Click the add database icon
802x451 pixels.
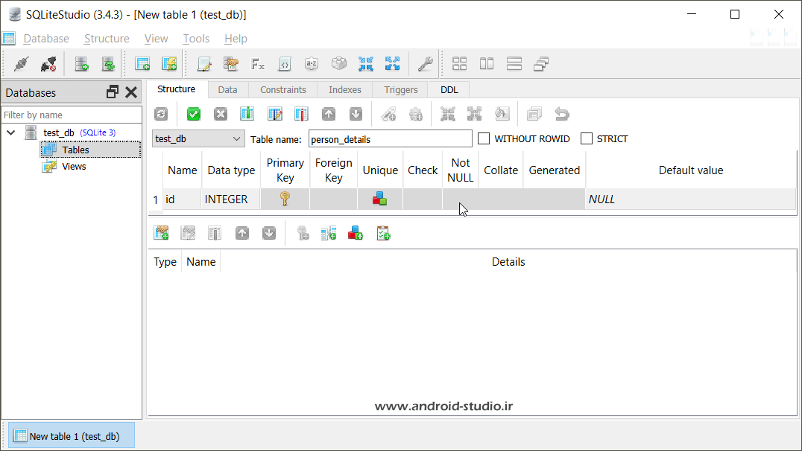[x=81, y=64]
